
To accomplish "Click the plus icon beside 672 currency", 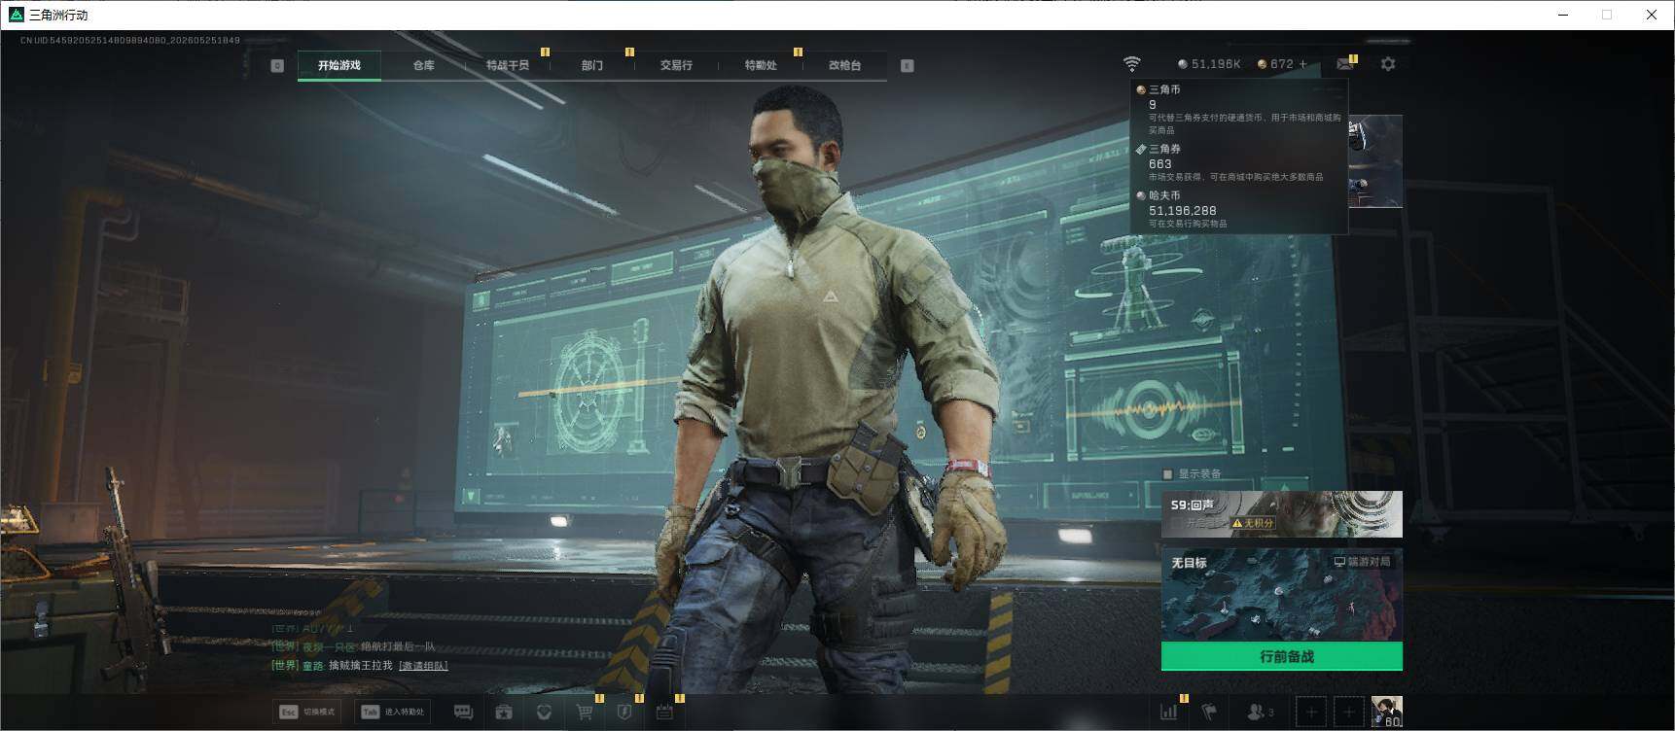I will click(1303, 64).
